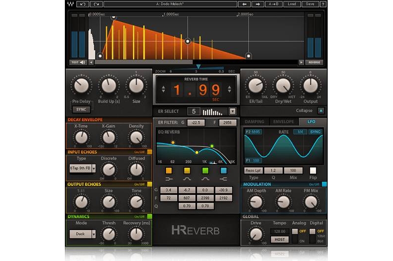Toggle Pre Delay SYNC
Viewport: 393px width, 261px height.
click(81, 110)
